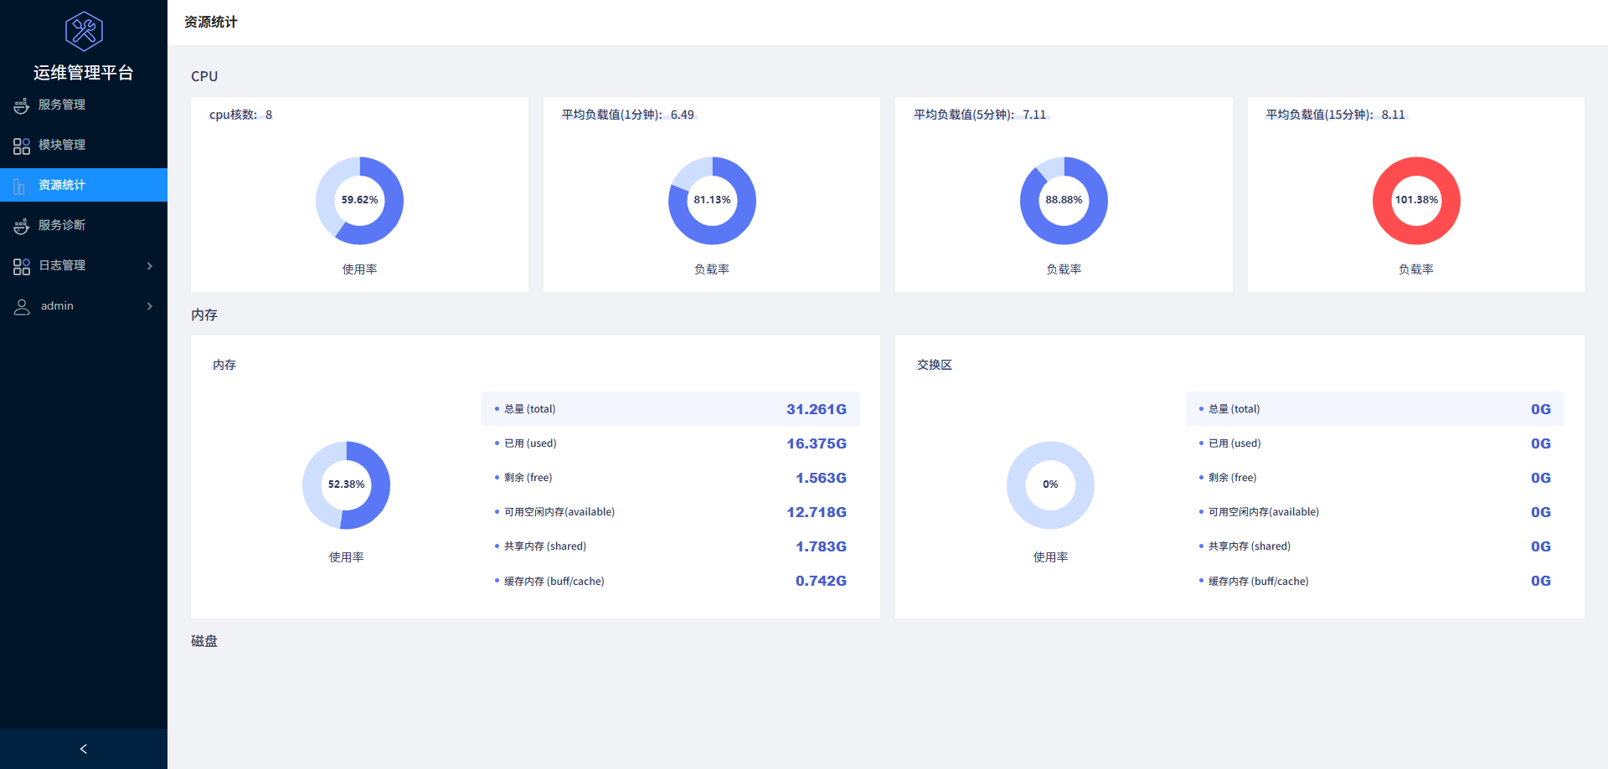The image size is (1608, 769).
Task: Open the admin account menu
Action: [84, 305]
